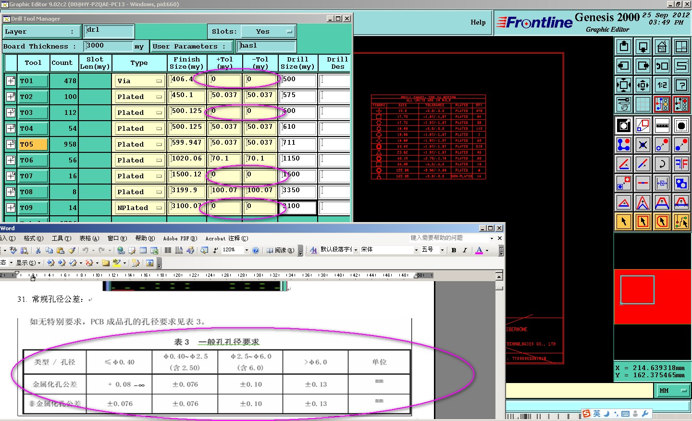The width and height of the screenshot is (692, 421).
Task: Click the rotate arrow edit icon
Action: 662,164
